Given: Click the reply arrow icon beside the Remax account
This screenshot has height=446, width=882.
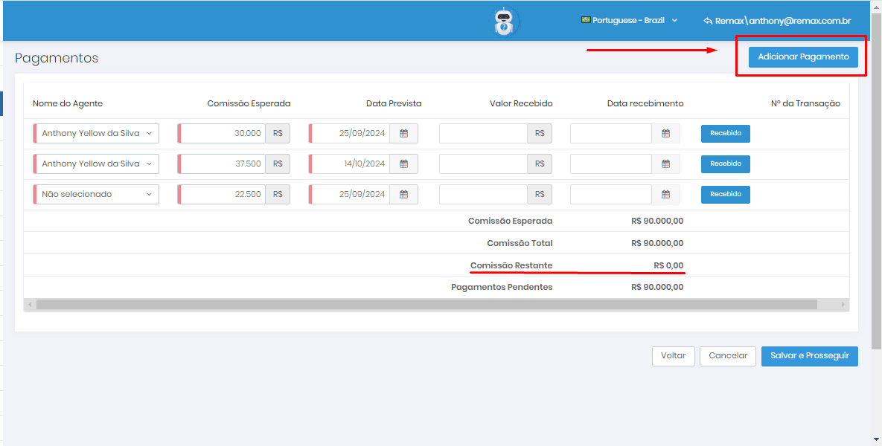Looking at the screenshot, I should click(x=708, y=21).
